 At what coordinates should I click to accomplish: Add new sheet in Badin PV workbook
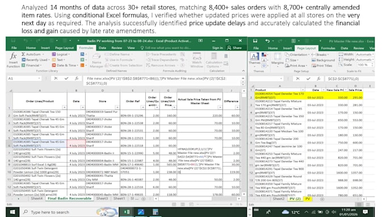pyautogui.click(x=144, y=198)
